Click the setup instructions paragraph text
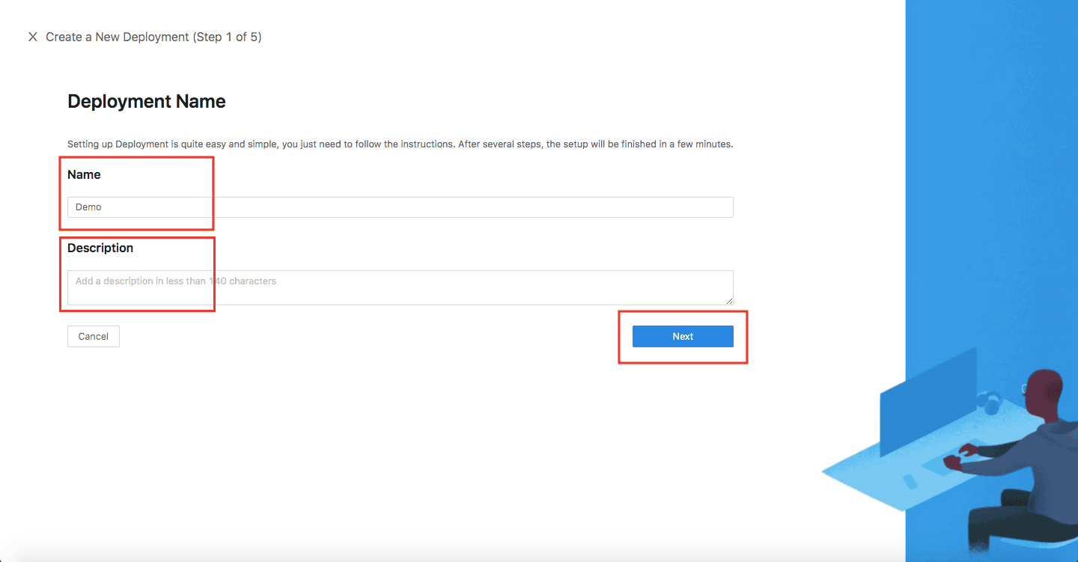Image resolution: width=1078 pixels, height=562 pixels. [400, 144]
